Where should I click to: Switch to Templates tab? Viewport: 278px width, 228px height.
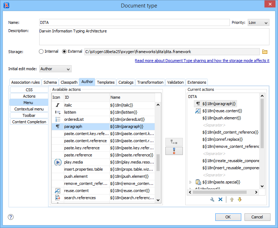point(105,82)
